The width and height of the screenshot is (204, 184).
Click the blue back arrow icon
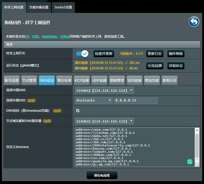click(x=194, y=22)
